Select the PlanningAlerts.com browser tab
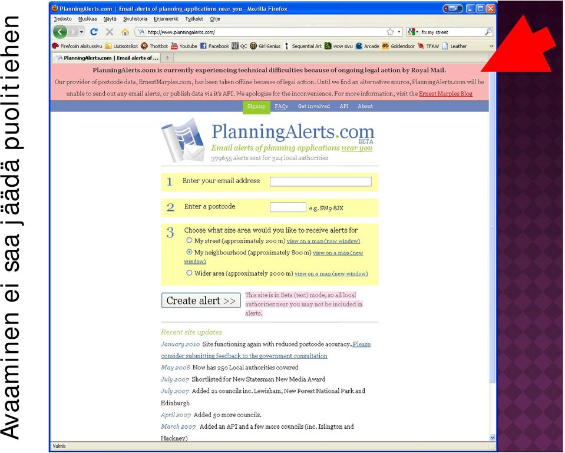565x453 pixels. (x=107, y=58)
